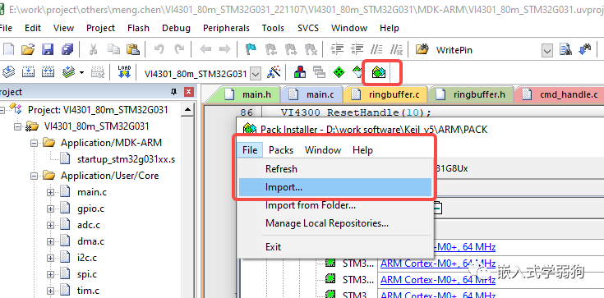Expand the dma.c tree node
Viewport: 604px width, 298px height.
pyautogui.click(x=50, y=242)
